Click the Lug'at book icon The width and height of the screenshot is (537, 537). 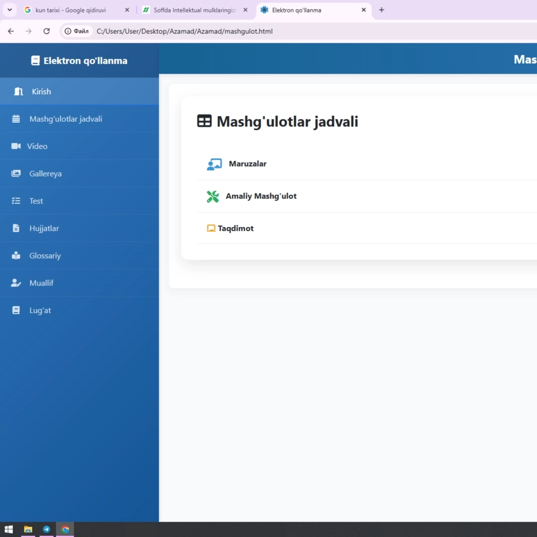click(x=16, y=310)
